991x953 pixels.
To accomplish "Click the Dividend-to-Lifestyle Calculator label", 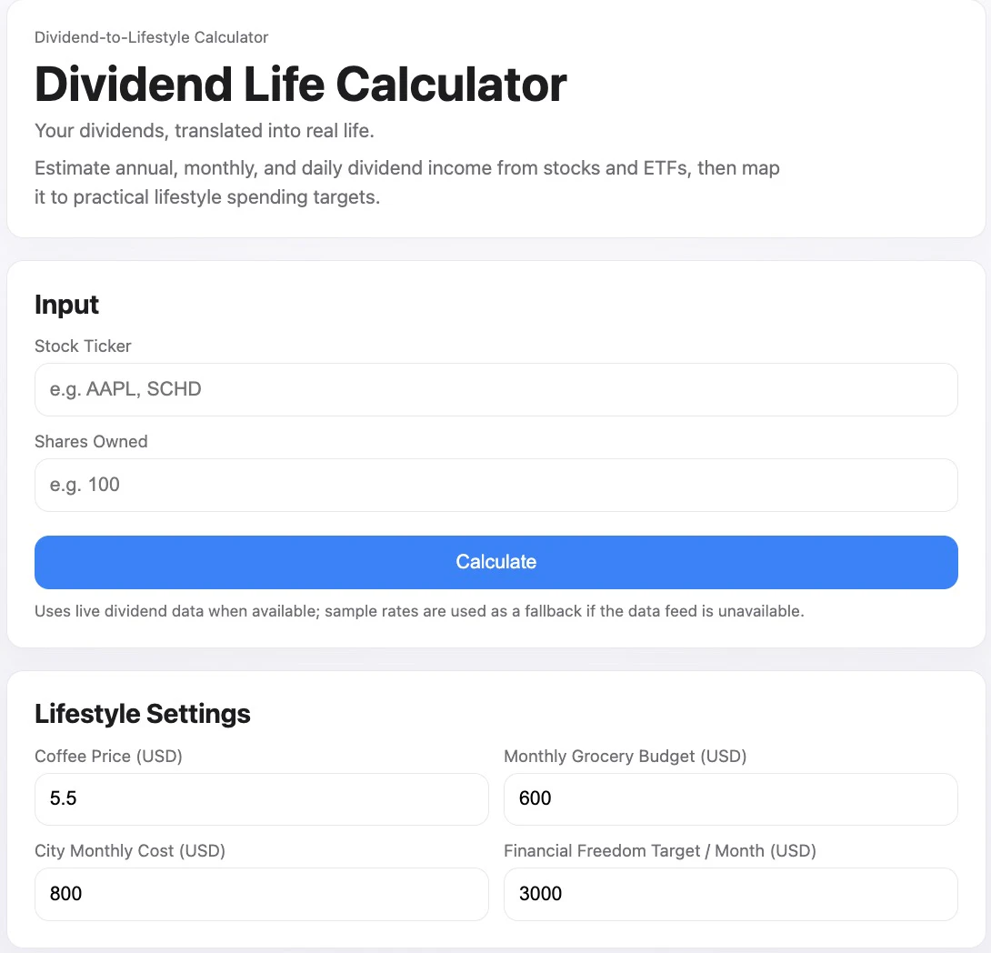I will pyautogui.click(x=151, y=37).
